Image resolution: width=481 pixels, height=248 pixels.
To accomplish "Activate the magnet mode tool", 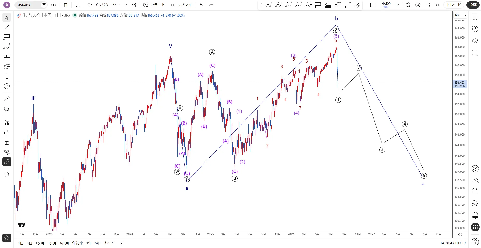I will (7, 122).
